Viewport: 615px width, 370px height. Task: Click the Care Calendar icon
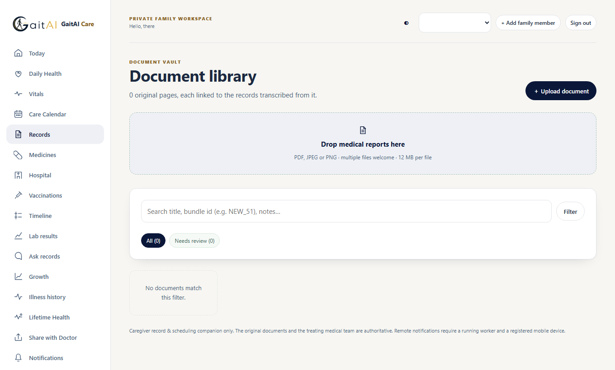pos(18,114)
